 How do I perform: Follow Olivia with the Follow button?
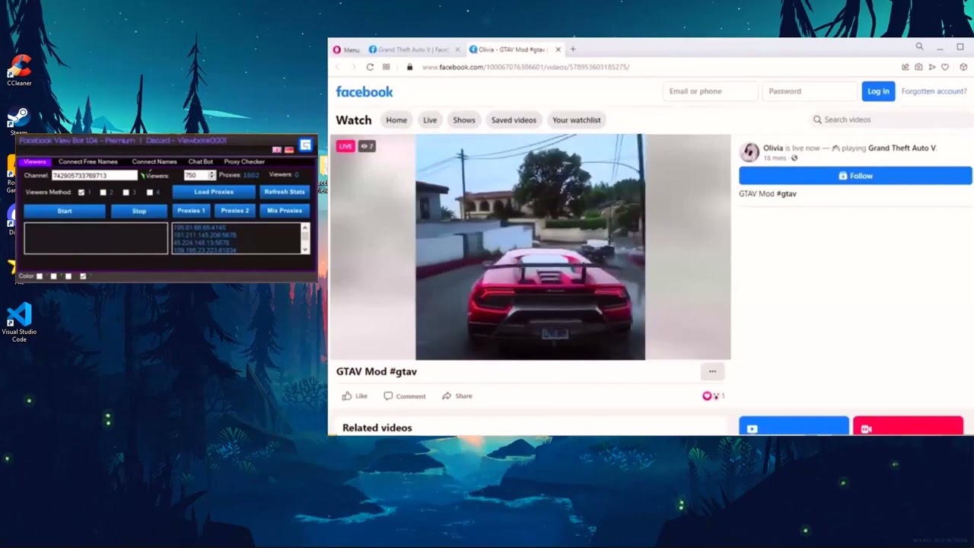tap(855, 176)
